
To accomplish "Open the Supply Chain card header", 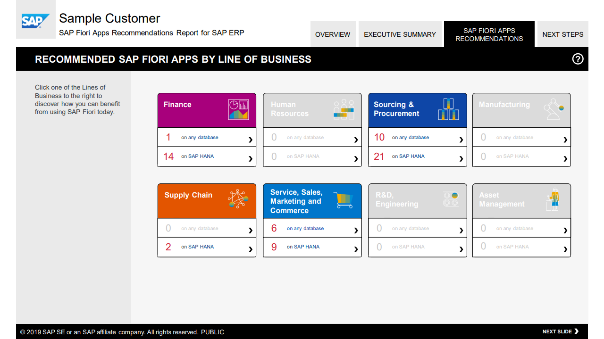I will click(x=207, y=201).
